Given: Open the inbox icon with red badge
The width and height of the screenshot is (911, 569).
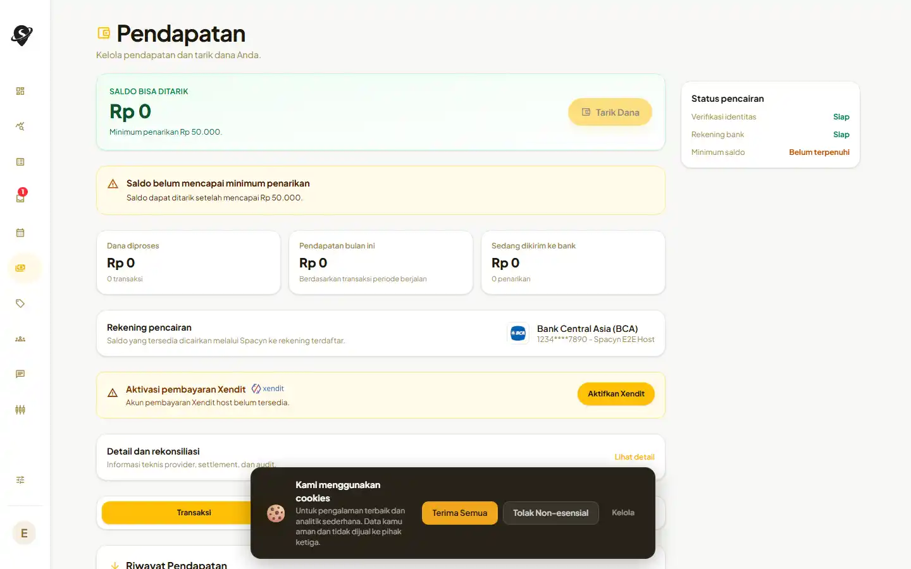Looking at the screenshot, I should coord(20,197).
